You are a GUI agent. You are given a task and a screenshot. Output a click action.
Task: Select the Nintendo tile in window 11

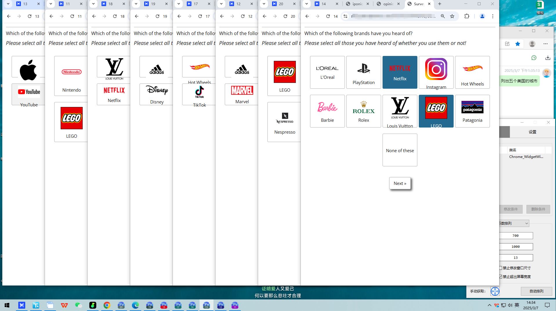click(71, 76)
